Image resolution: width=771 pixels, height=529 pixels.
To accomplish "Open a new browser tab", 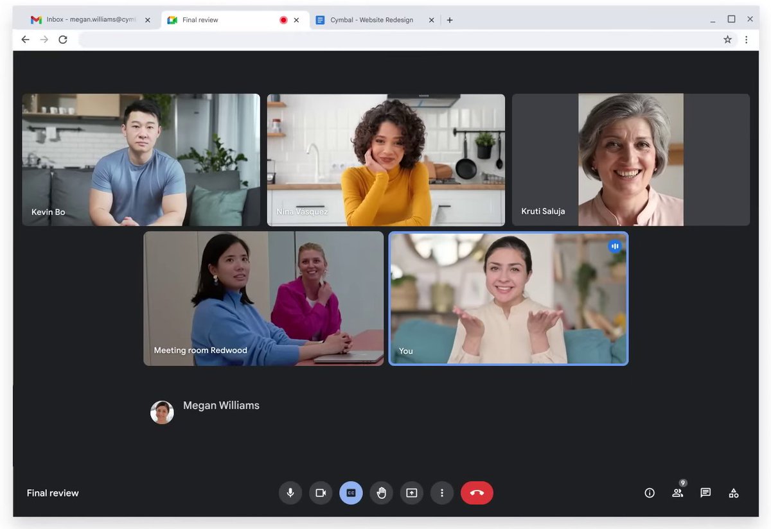I will click(x=450, y=20).
